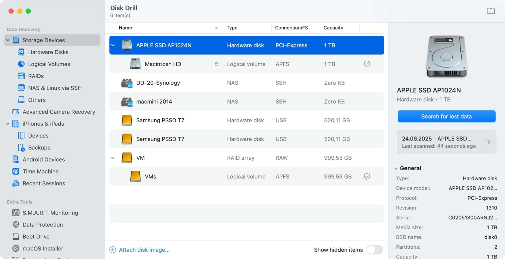The height and width of the screenshot is (259, 505).
Task: Open the last scanned session entry
Action: 446,142
